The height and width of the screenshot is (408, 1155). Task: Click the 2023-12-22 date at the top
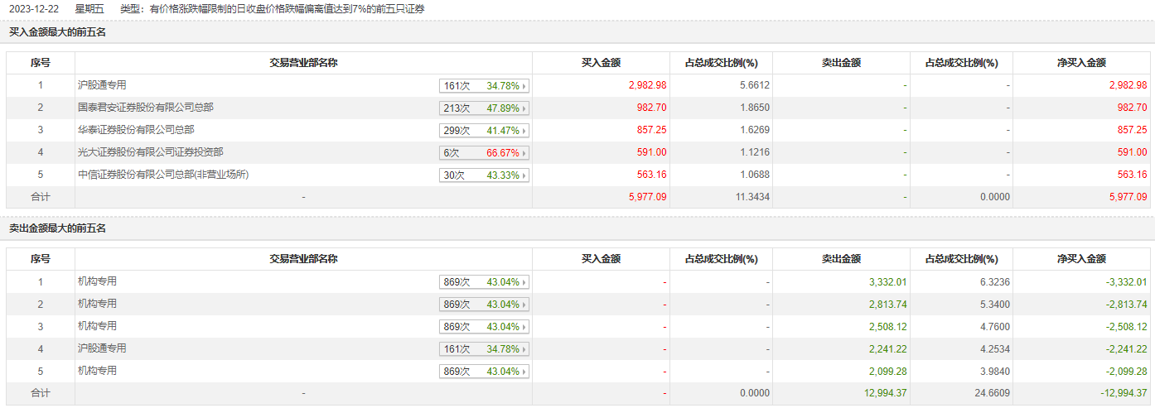coord(32,8)
